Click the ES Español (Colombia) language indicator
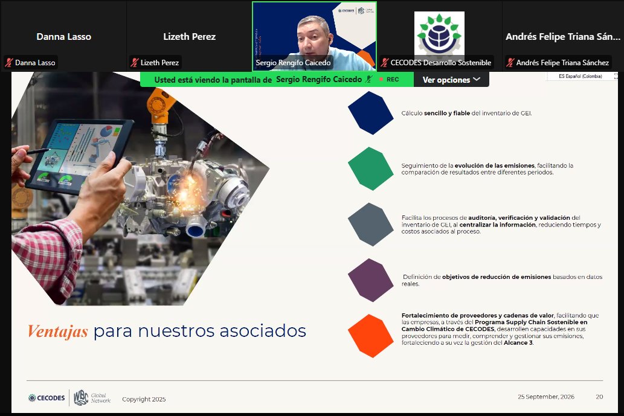Screen dimensions: 624x416 click(x=581, y=76)
